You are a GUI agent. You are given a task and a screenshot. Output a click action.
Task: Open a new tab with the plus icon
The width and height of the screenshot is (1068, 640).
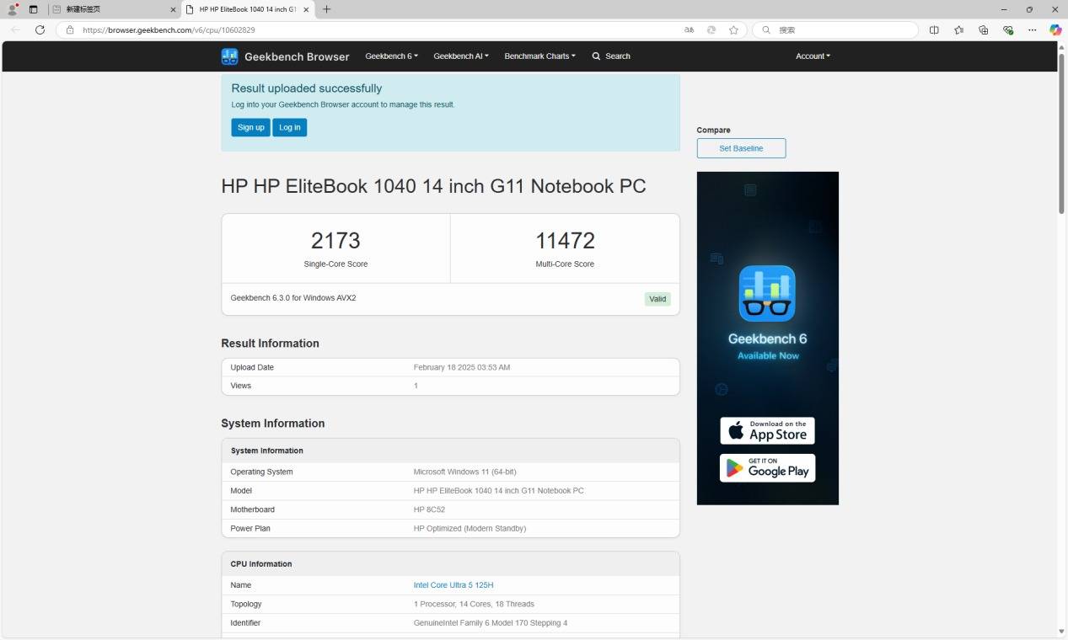[x=327, y=9]
